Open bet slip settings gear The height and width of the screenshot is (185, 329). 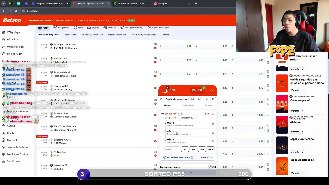click(213, 99)
